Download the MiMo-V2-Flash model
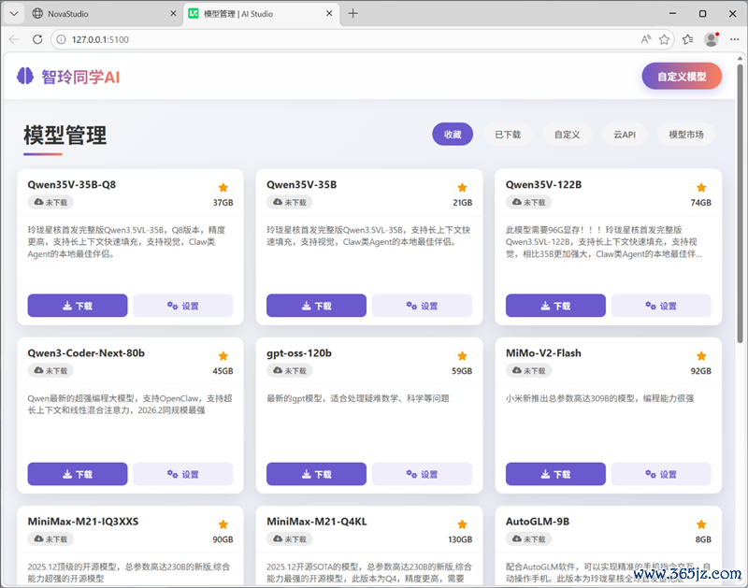 (555, 474)
